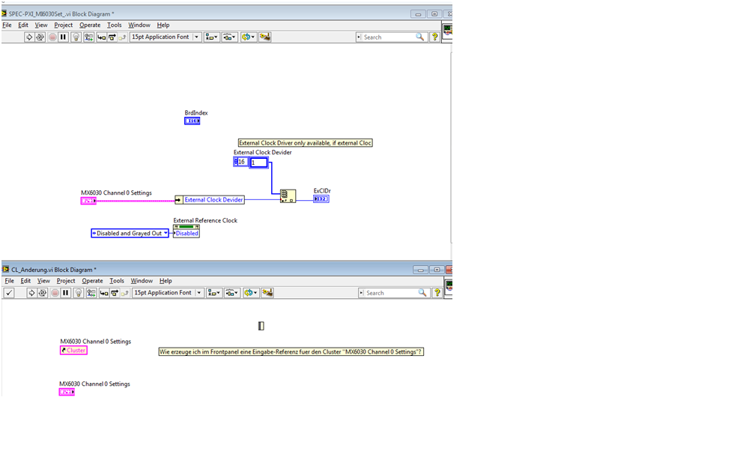Select MX6030 Channel 0 Settings terminal in CL_Anderung
755x472 pixels.
tap(67, 392)
